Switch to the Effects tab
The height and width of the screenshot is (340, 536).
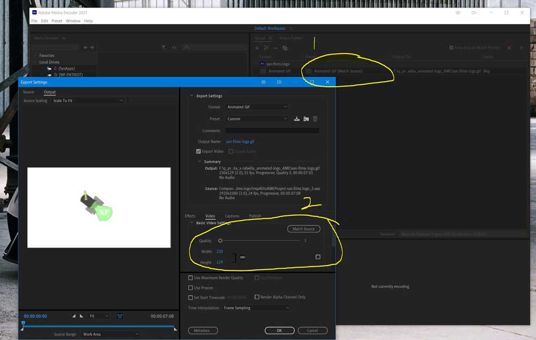[190, 216]
